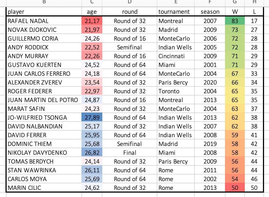Select ROGER FEDERER name cell

[x=44, y=91]
